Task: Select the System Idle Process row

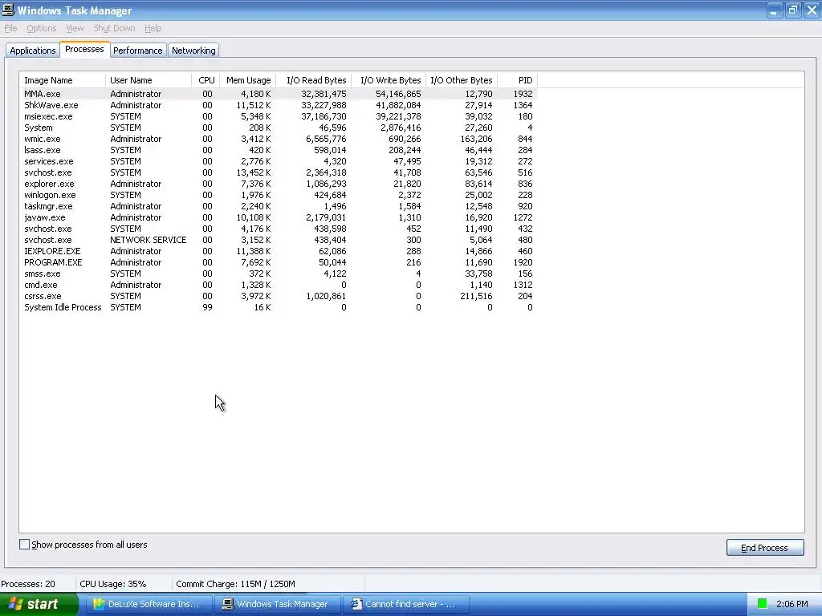Action: pyautogui.click(x=279, y=307)
